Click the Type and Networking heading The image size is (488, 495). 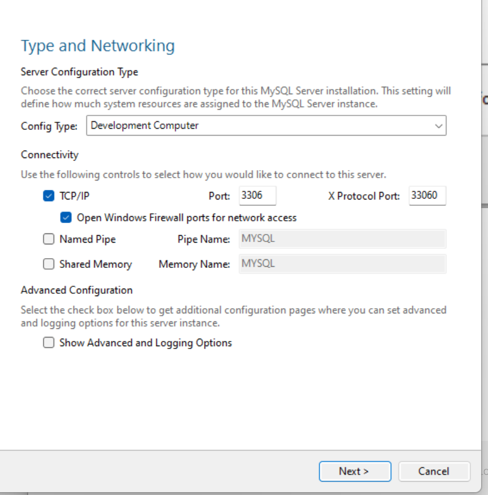[98, 46]
